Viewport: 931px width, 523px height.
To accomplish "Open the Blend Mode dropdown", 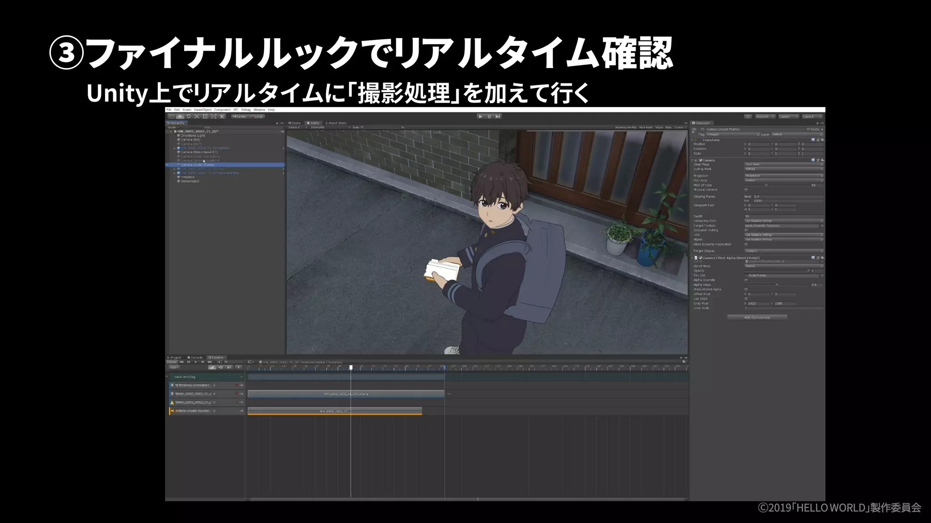I will coord(784,266).
